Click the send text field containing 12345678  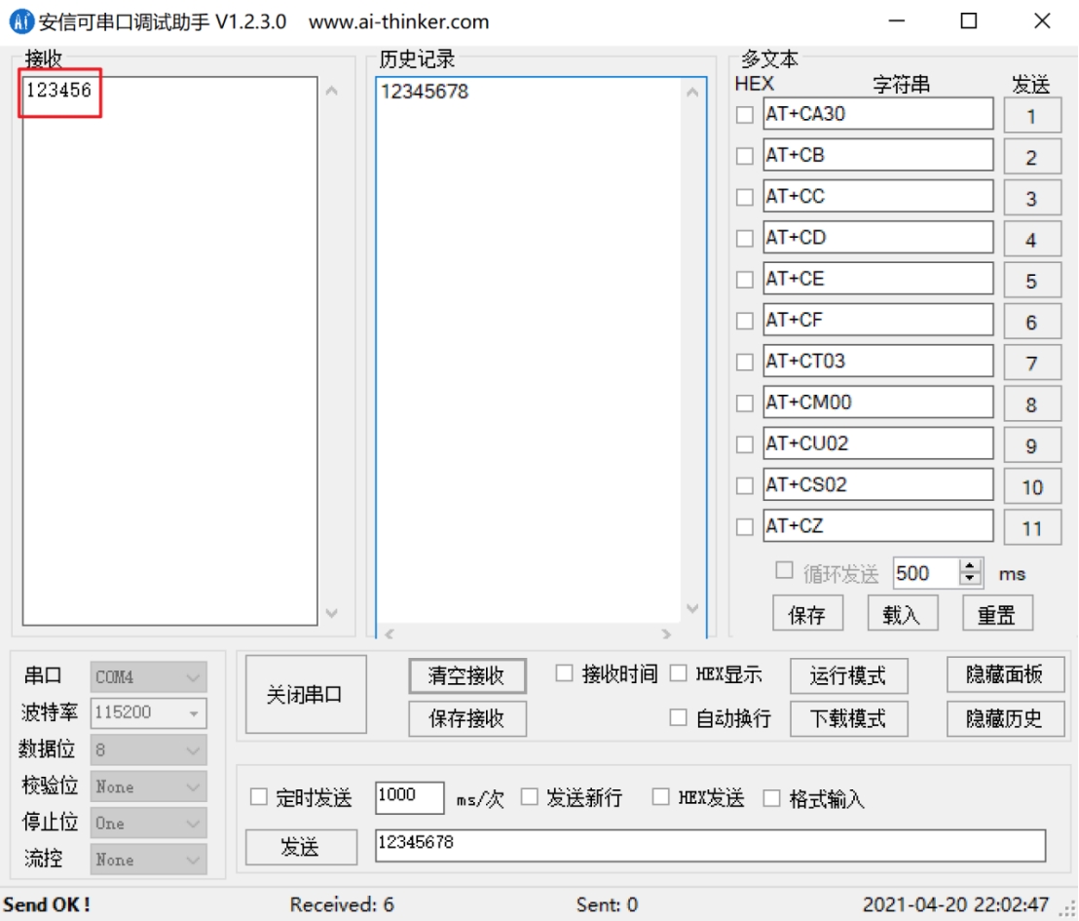pyautogui.click(x=709, y=845)
